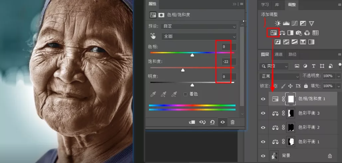Select the 色彩平衡 3 layer mask thumbnail
Screen dimensions: 342x163
pyautogui.click(x=291, y=113)
